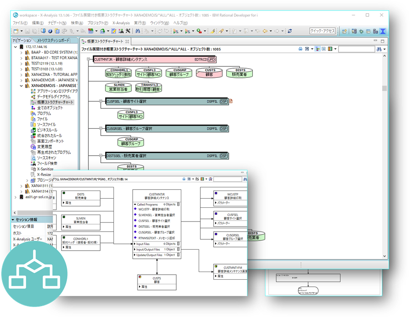Click the UPD button on CUSTMNTJR bar
This screenshot has height=317, width=410.
(211, 60)
